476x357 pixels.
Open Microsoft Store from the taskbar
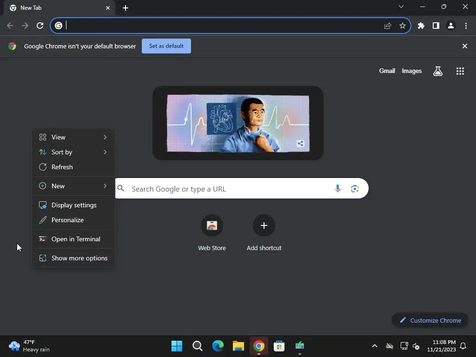click(279, 346)
